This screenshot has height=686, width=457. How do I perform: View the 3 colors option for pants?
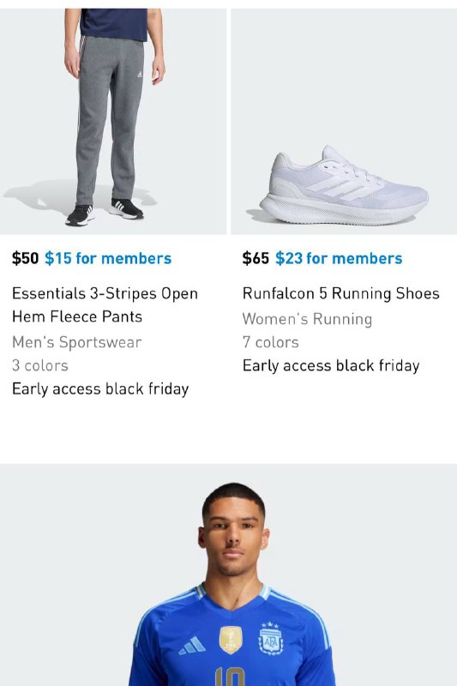tap(40, 365)
